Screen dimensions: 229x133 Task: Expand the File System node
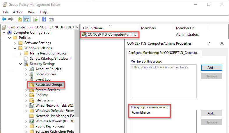(x=26, y=101)
